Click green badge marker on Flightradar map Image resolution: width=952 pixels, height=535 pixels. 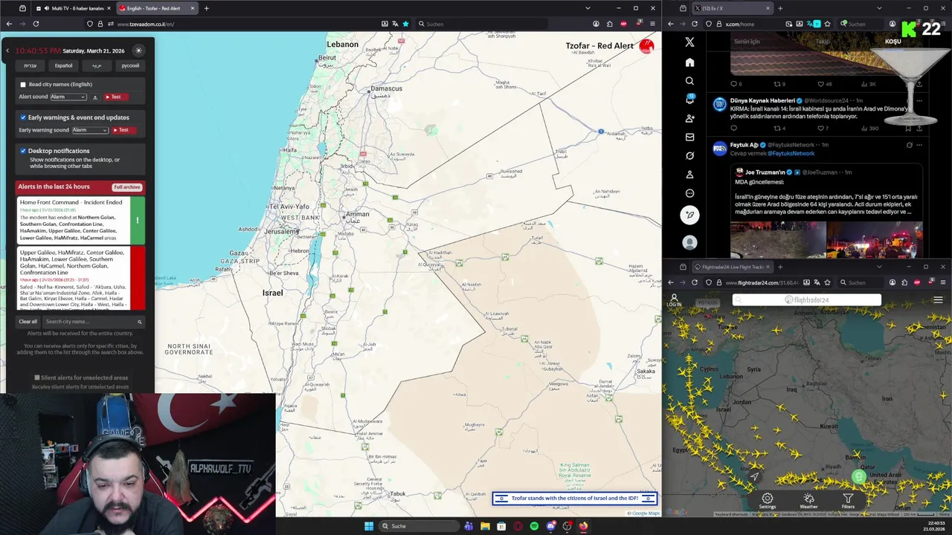point(859,477)
